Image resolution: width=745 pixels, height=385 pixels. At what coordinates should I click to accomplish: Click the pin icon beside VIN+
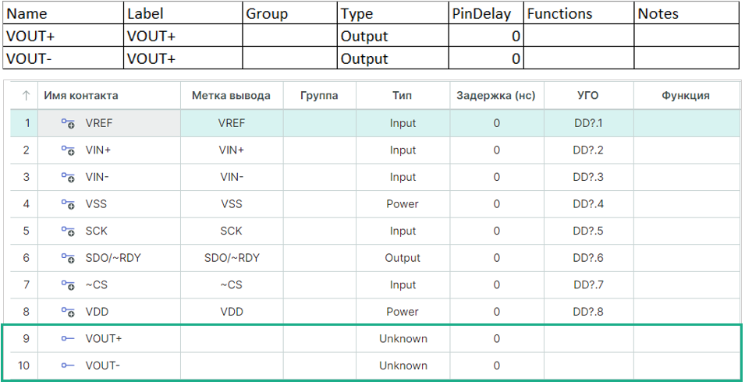coord(68,150)
